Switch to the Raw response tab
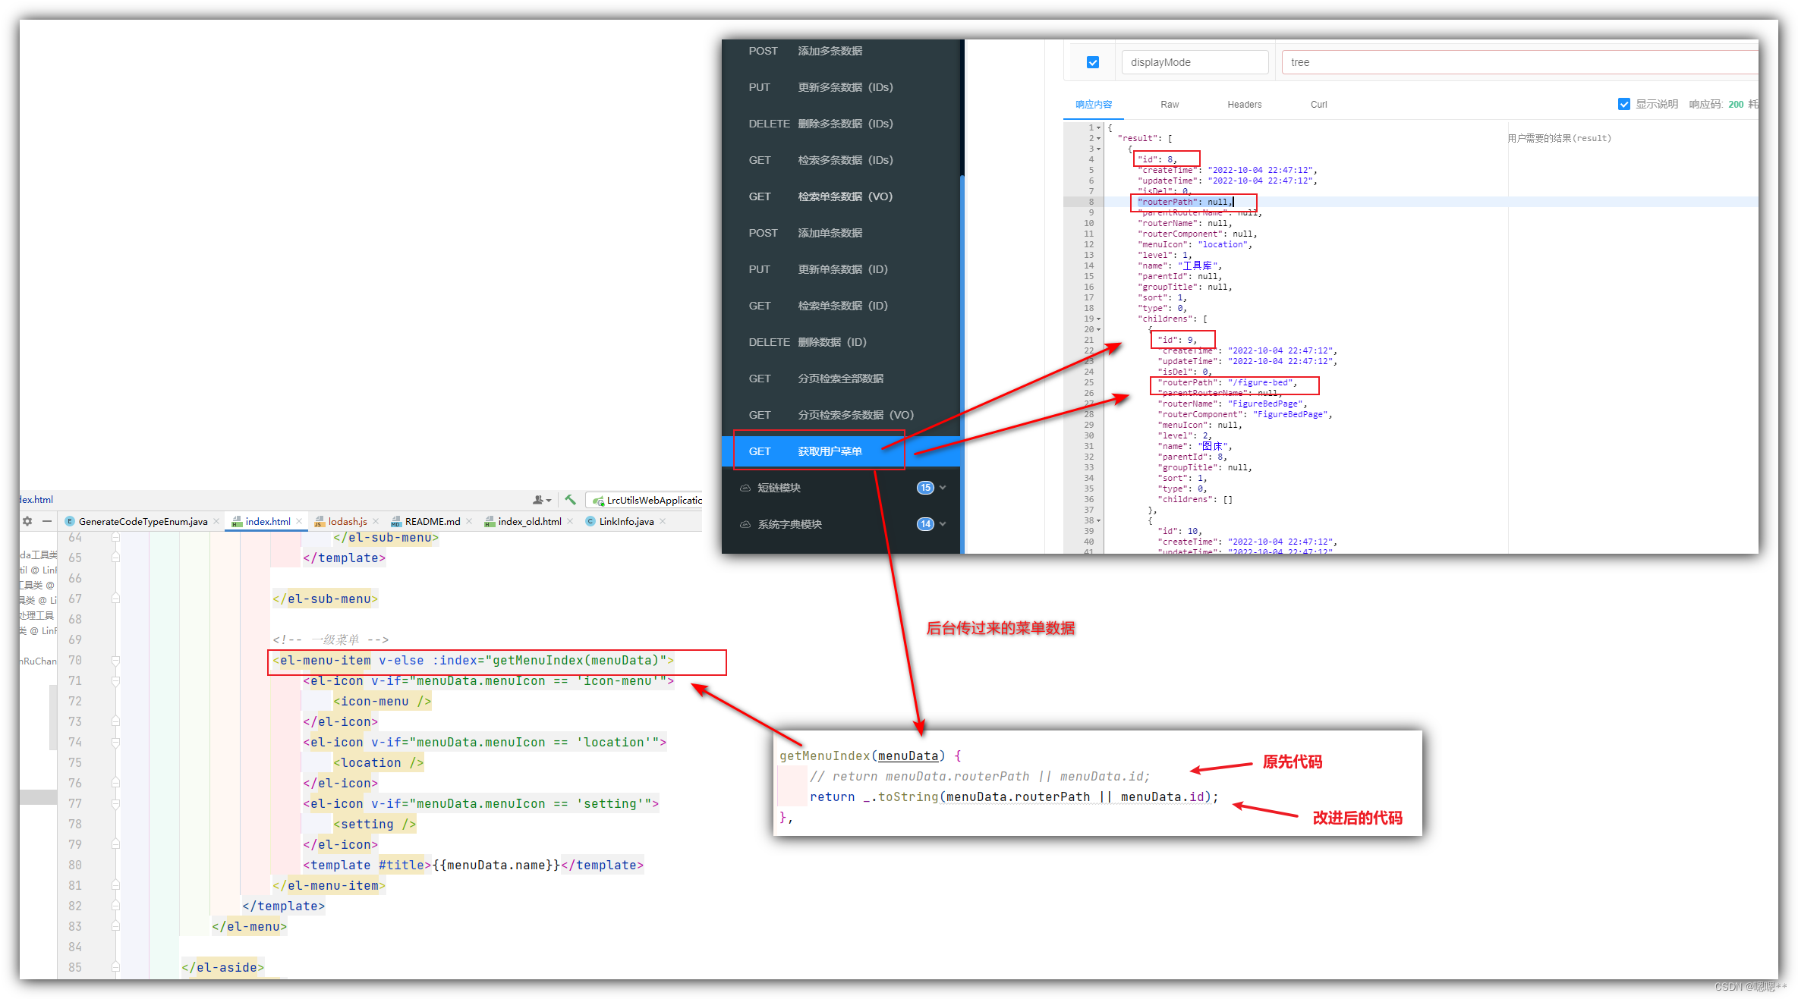 1170,104
